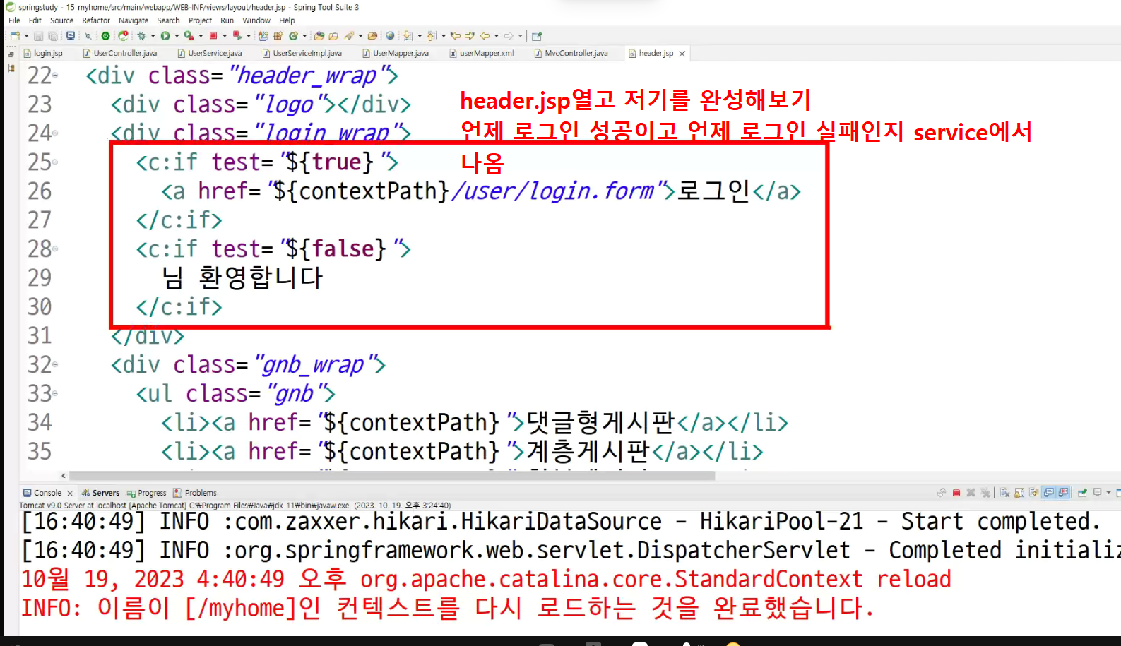
Task: Switch to the login.jsp editor tab
Action: pos(44,53)
